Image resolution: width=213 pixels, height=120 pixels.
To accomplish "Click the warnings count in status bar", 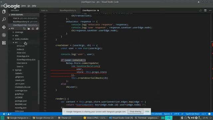I will [10, 114].
